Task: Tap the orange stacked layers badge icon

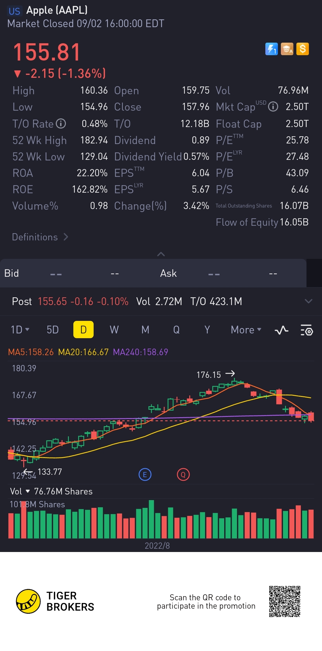Action: [287, 49]
